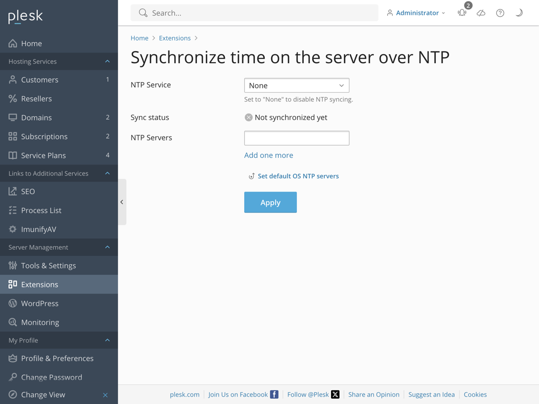Open the help question mark icon
This screenshot has width=539, height=404.
point(500,13)
